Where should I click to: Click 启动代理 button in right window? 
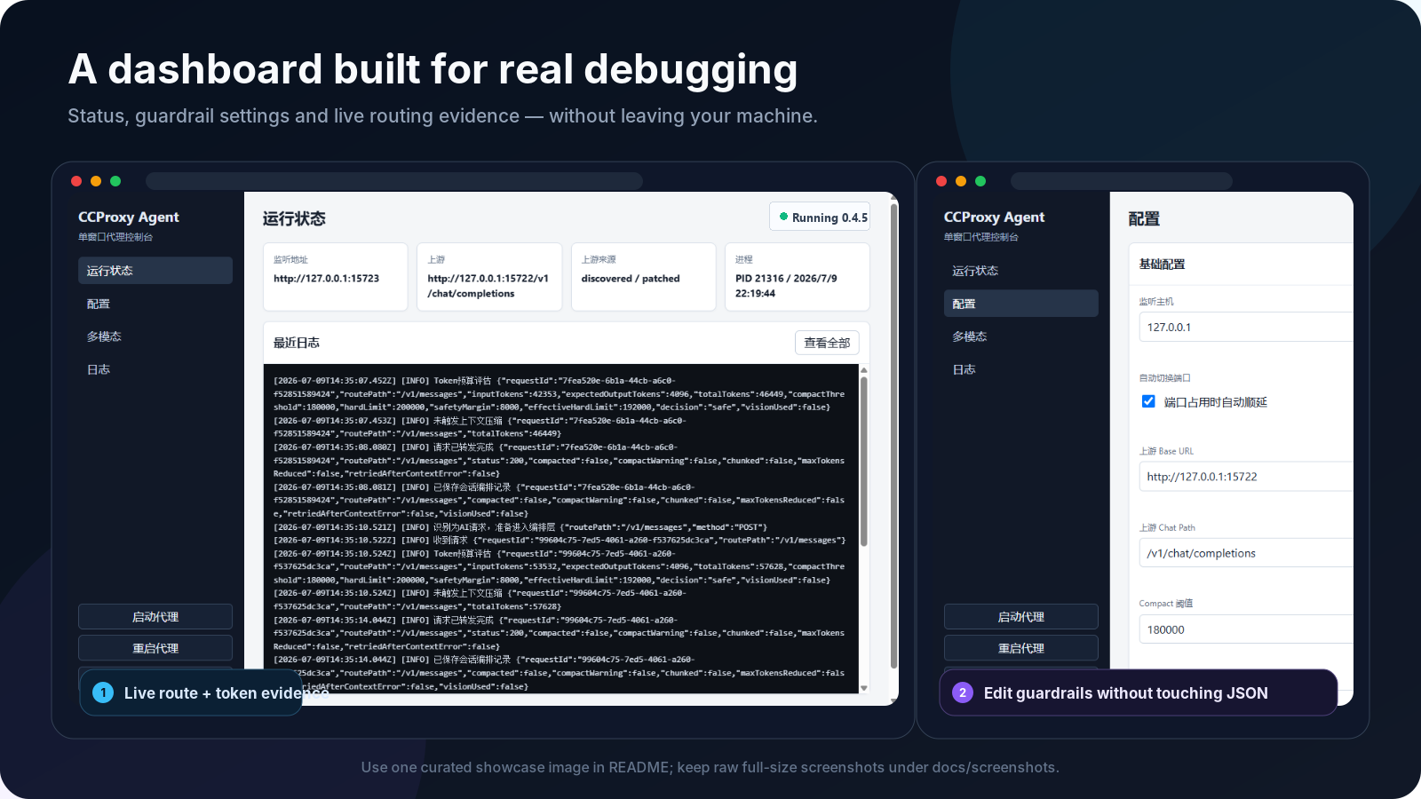(1020, 617)
